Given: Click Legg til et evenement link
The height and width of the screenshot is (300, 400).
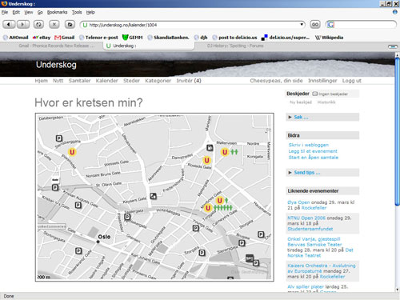Looking at the screenshot, I should pos(313,151).
